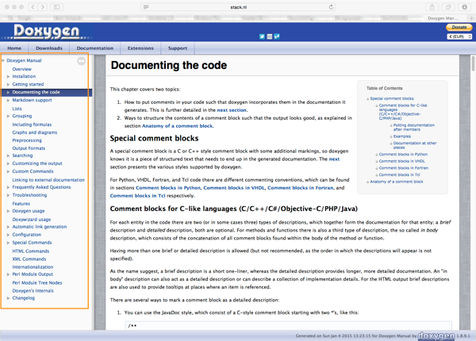Click the sync button in navigation tree
The width and height of the screenshot is (476, 341).
[81, 61]
